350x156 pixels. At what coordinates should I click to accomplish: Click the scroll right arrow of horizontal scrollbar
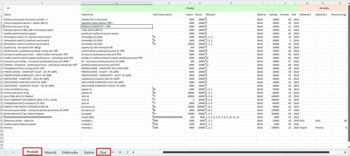347,152
